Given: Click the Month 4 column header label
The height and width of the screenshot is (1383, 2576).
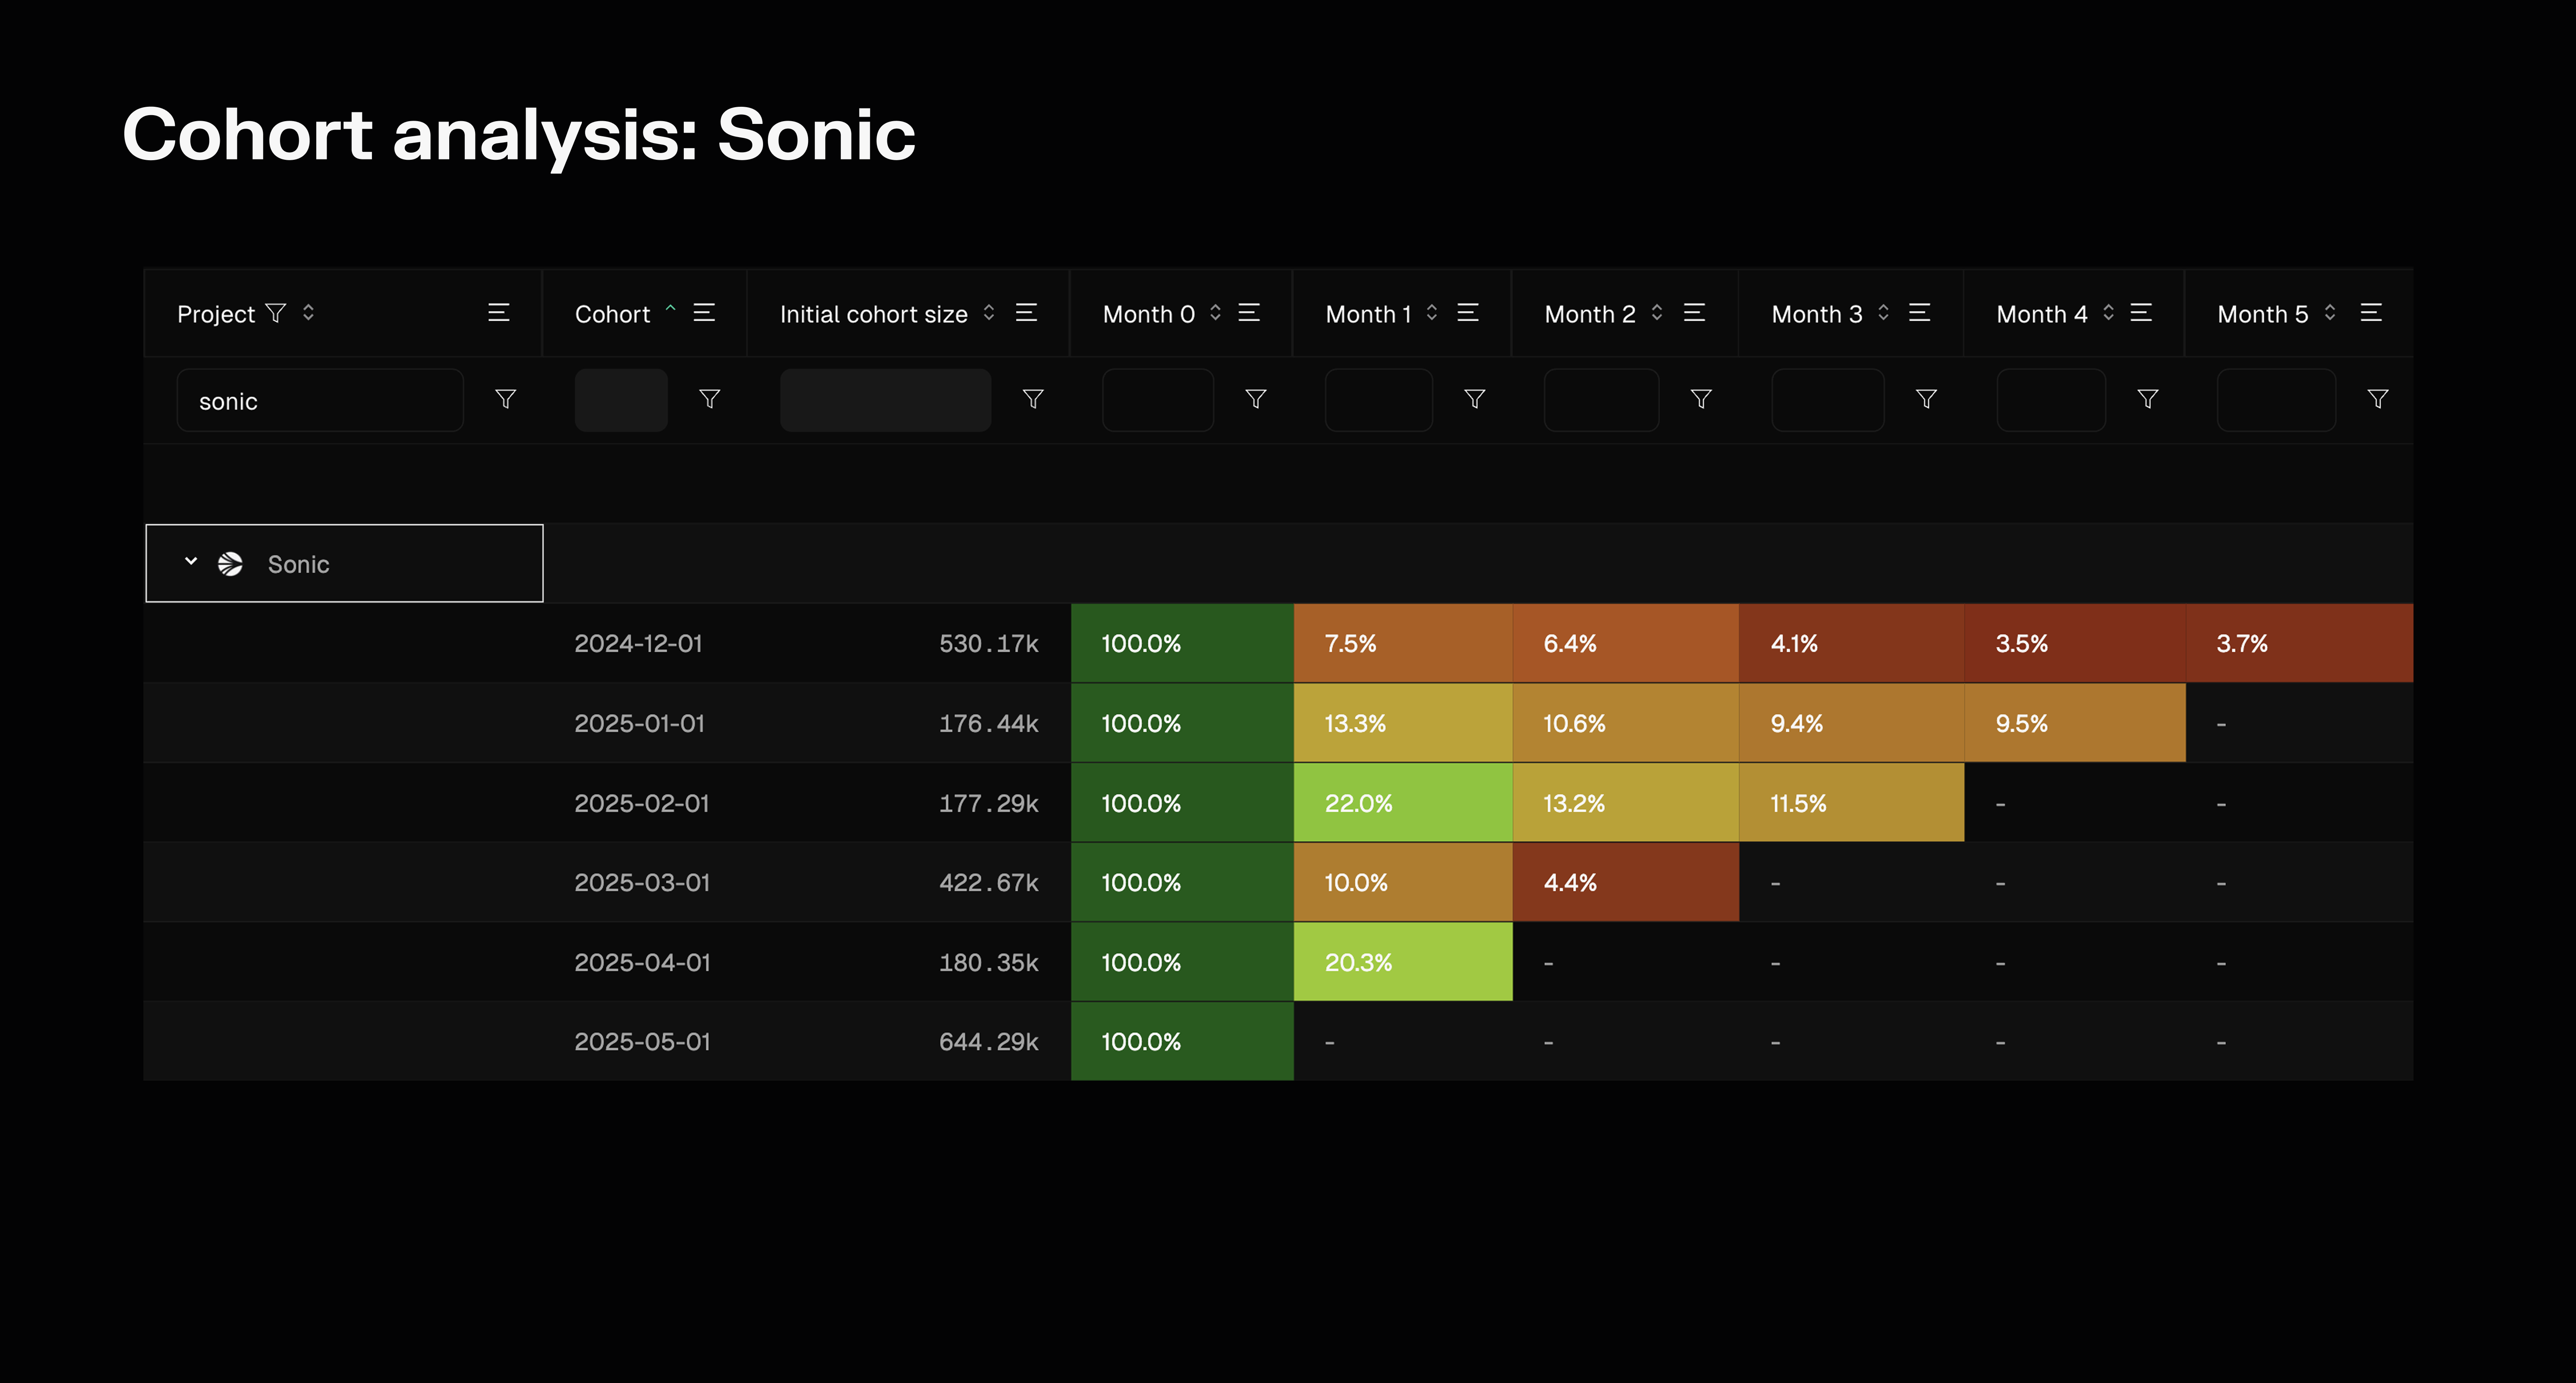Looking at the screenshot, I should click(2041, 314).
